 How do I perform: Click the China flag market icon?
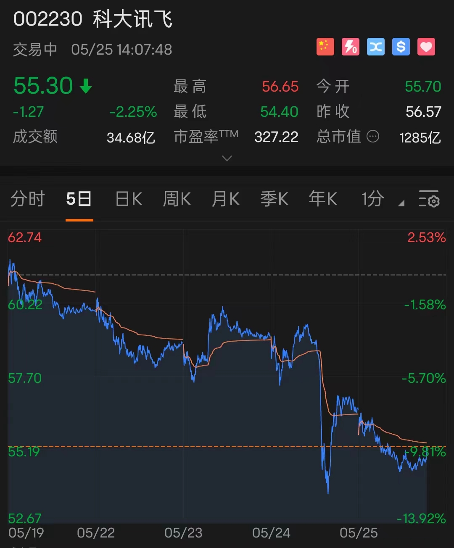click(x=325, y=46)
